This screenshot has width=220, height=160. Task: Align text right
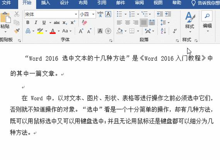click(136, 22)
